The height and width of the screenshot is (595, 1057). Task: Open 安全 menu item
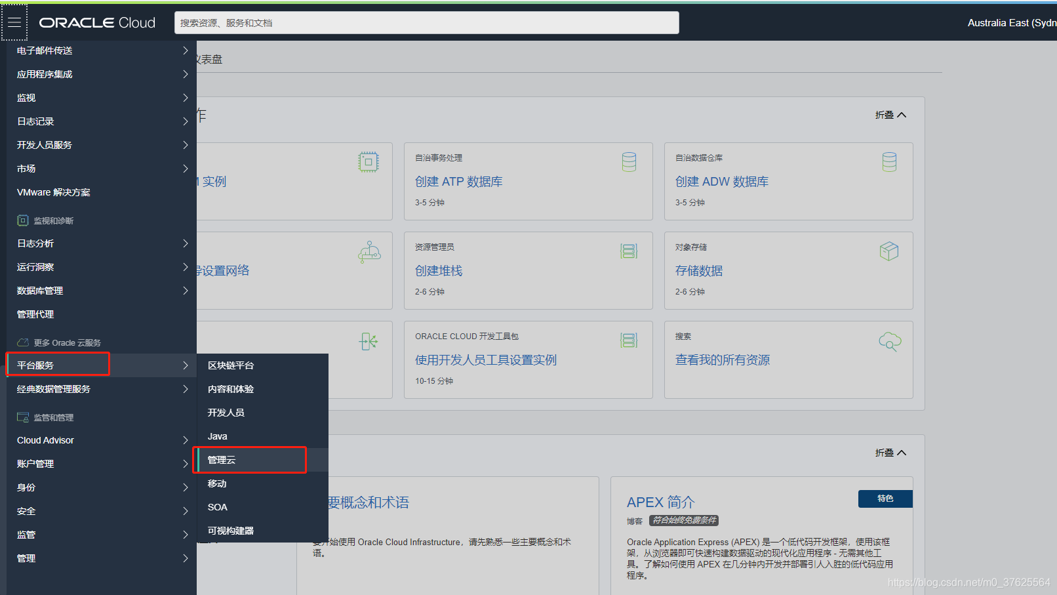pyautogui.click(x=102, y=511)
